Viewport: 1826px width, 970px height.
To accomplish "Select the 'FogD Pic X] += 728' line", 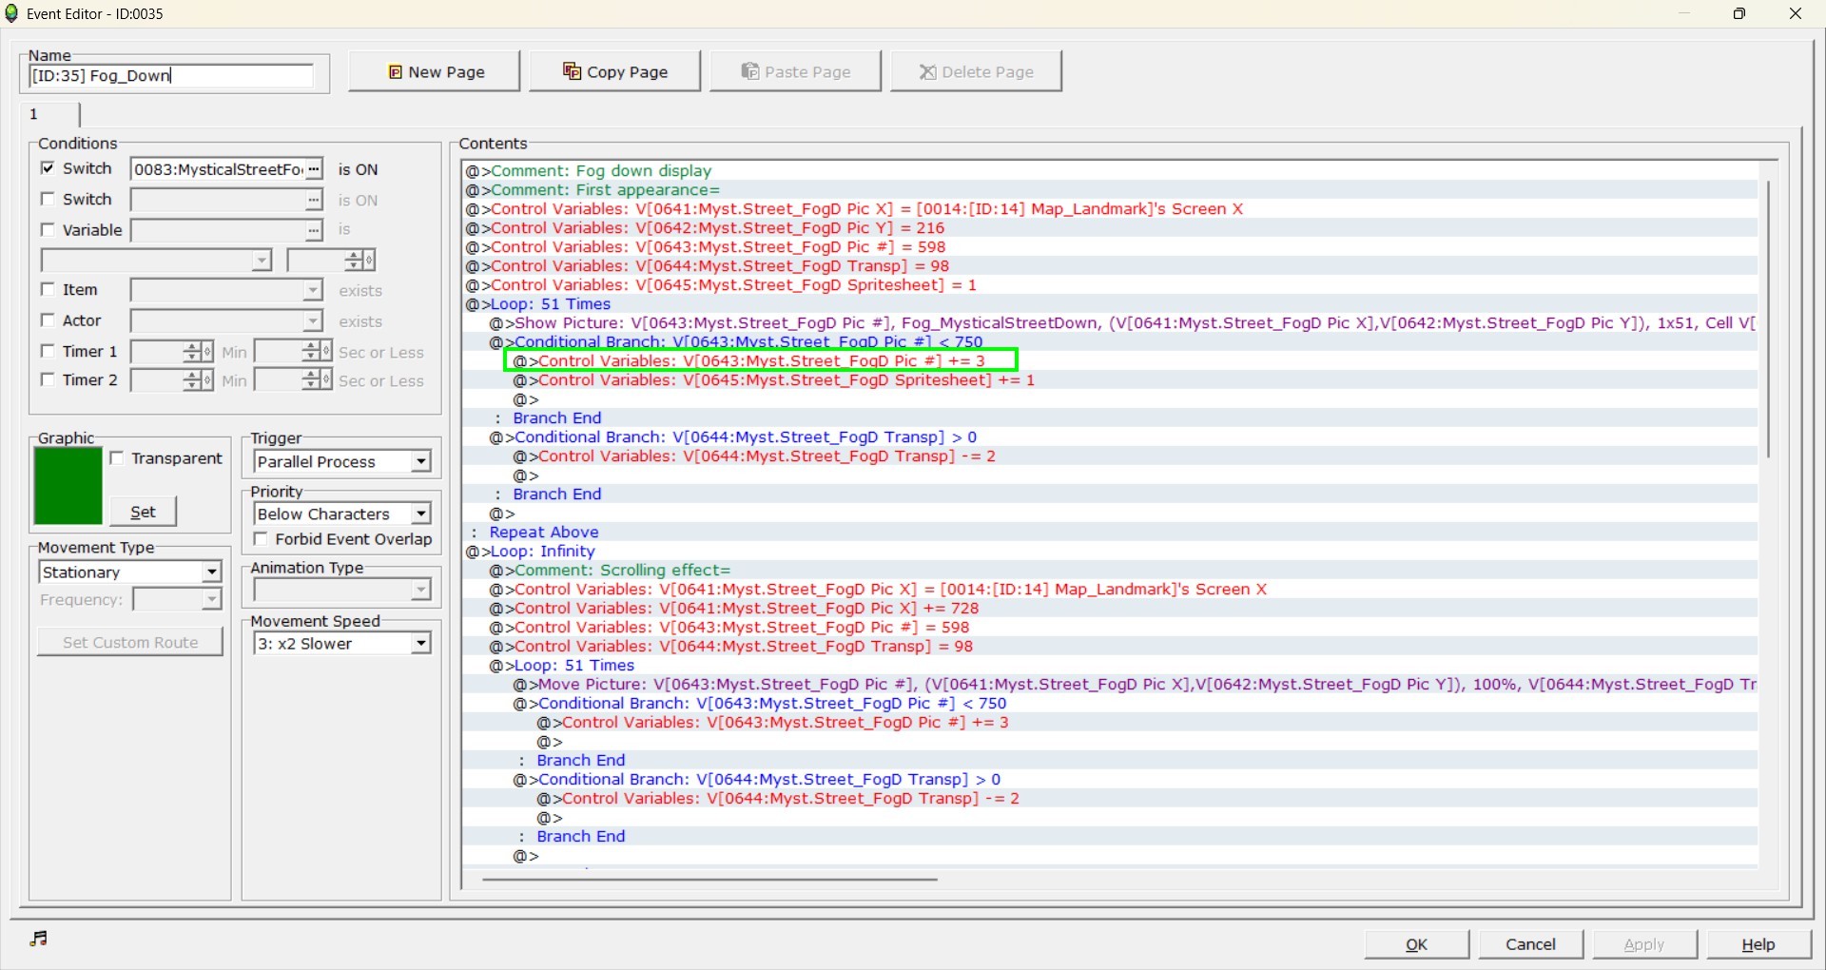I will [1110, 609].
